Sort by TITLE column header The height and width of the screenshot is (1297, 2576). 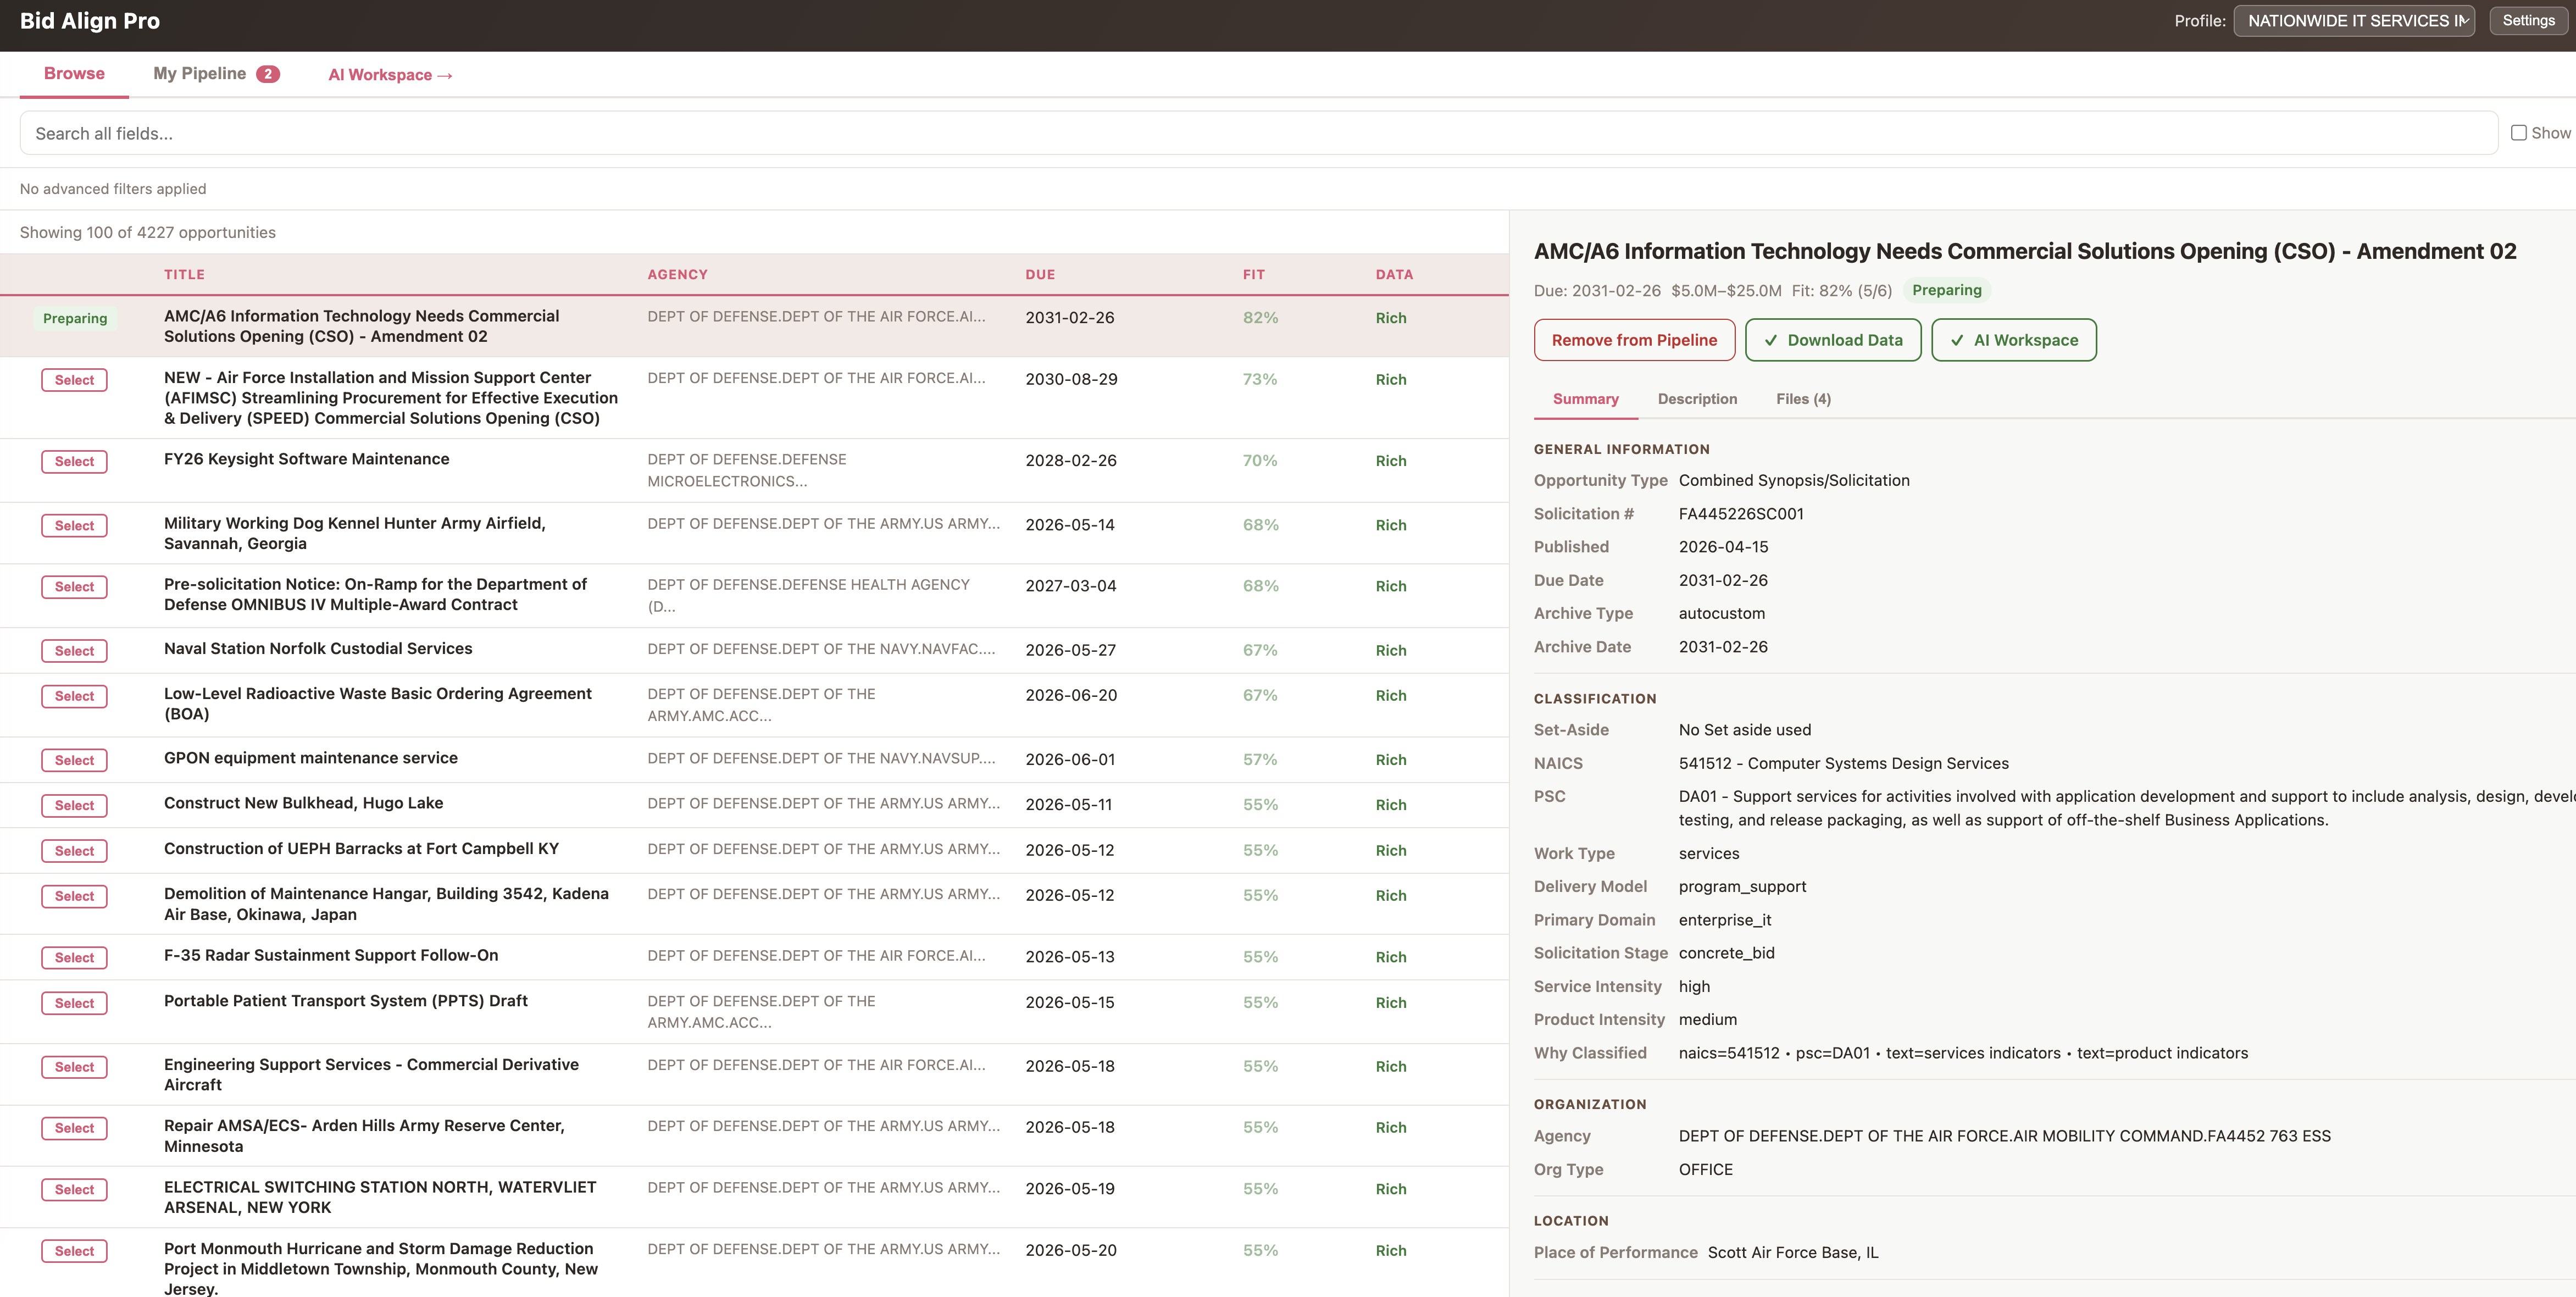[184, 274]
